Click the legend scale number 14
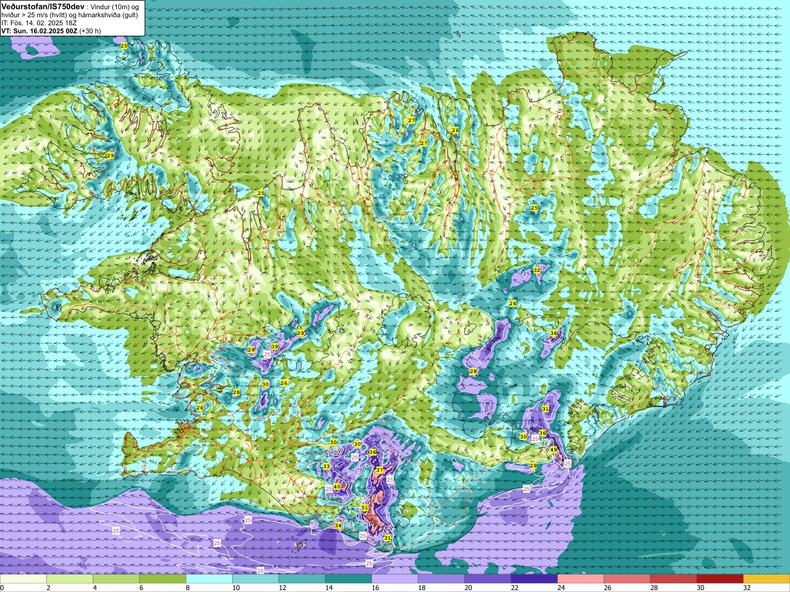The width and height of the screenshot is (790, 592). coord(329,588)
